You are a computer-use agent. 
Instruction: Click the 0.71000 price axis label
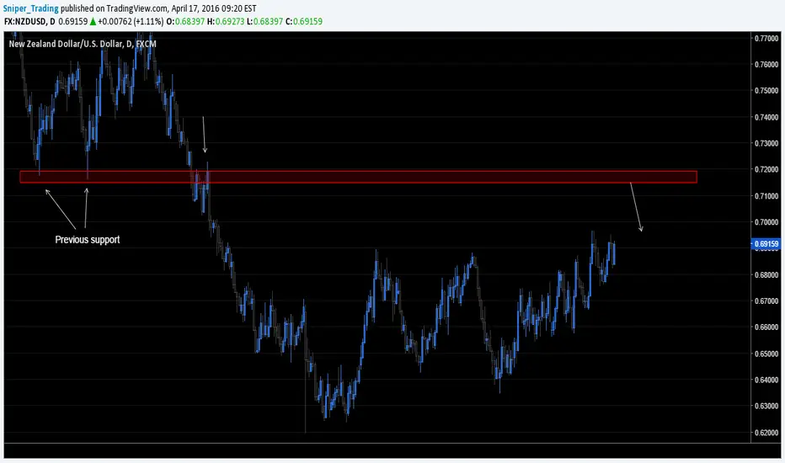[766, 195]
